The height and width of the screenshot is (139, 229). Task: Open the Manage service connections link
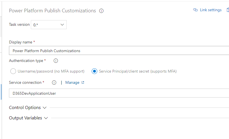72,82
